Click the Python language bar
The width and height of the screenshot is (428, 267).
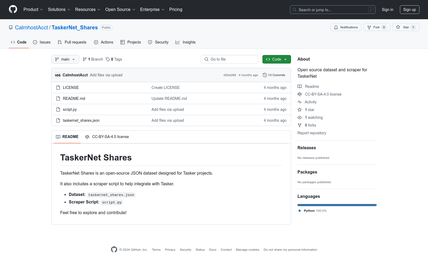(337, 205)
